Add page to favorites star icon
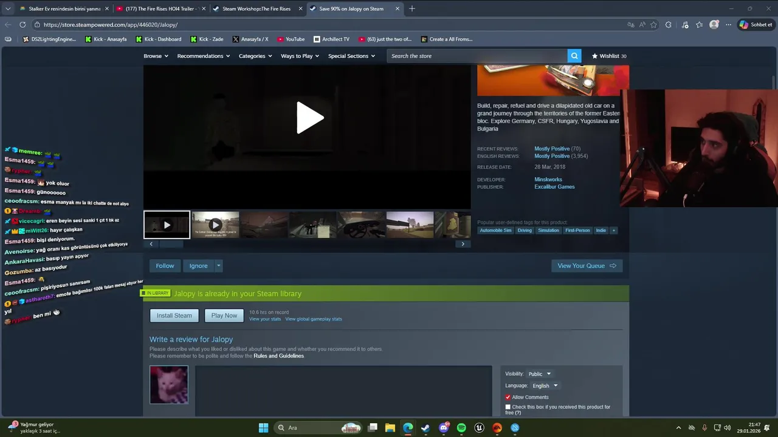Screen dimensions: 778x437 [653, 25]
